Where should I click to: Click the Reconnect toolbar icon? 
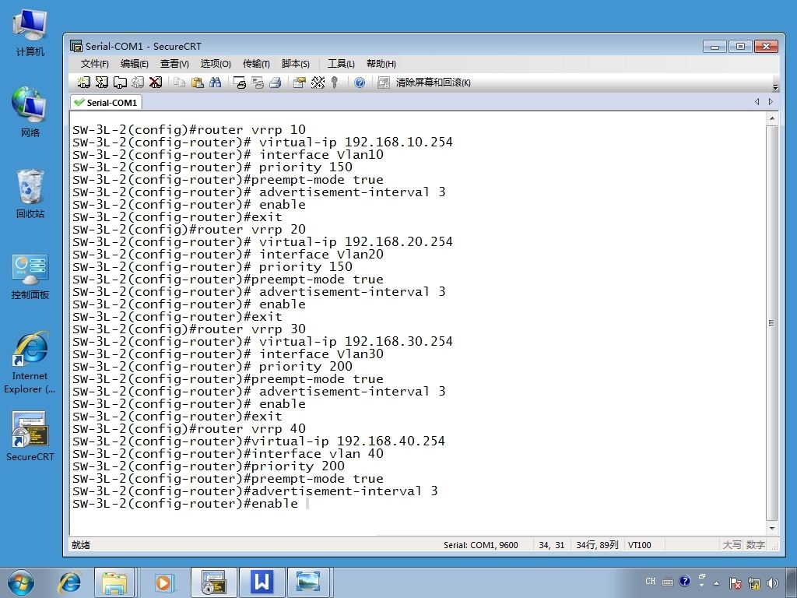pos(138,83)
